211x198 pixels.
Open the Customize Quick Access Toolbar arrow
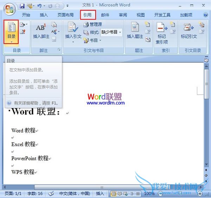[68, 6]
